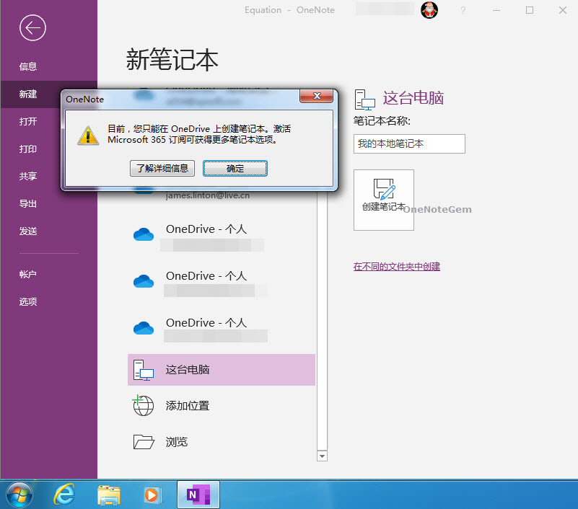Click the 浏览 folder icon

(x=144, y=442)
